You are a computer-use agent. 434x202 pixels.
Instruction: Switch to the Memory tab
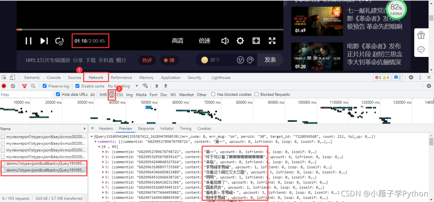tap(146, 77)
